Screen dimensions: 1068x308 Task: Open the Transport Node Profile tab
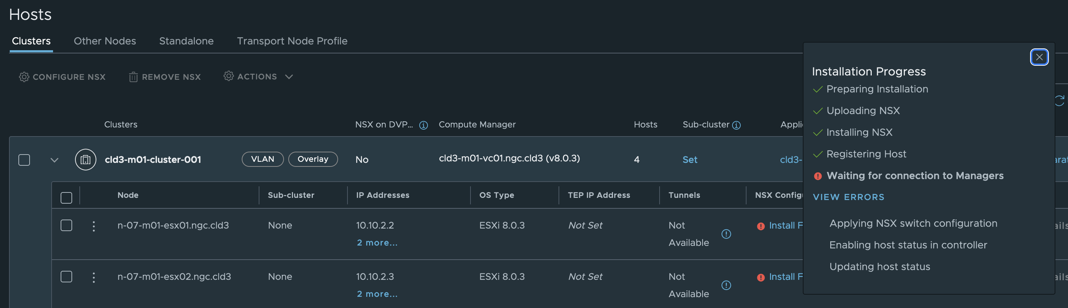292,41
